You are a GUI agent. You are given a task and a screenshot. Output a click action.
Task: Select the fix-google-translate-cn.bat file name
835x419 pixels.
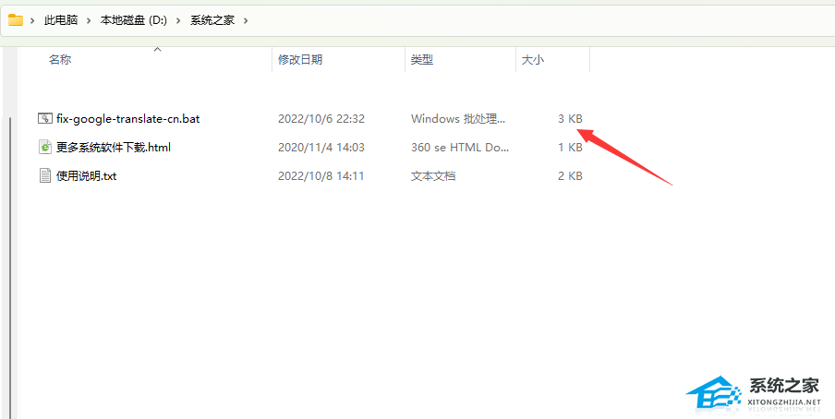(128, 118)
